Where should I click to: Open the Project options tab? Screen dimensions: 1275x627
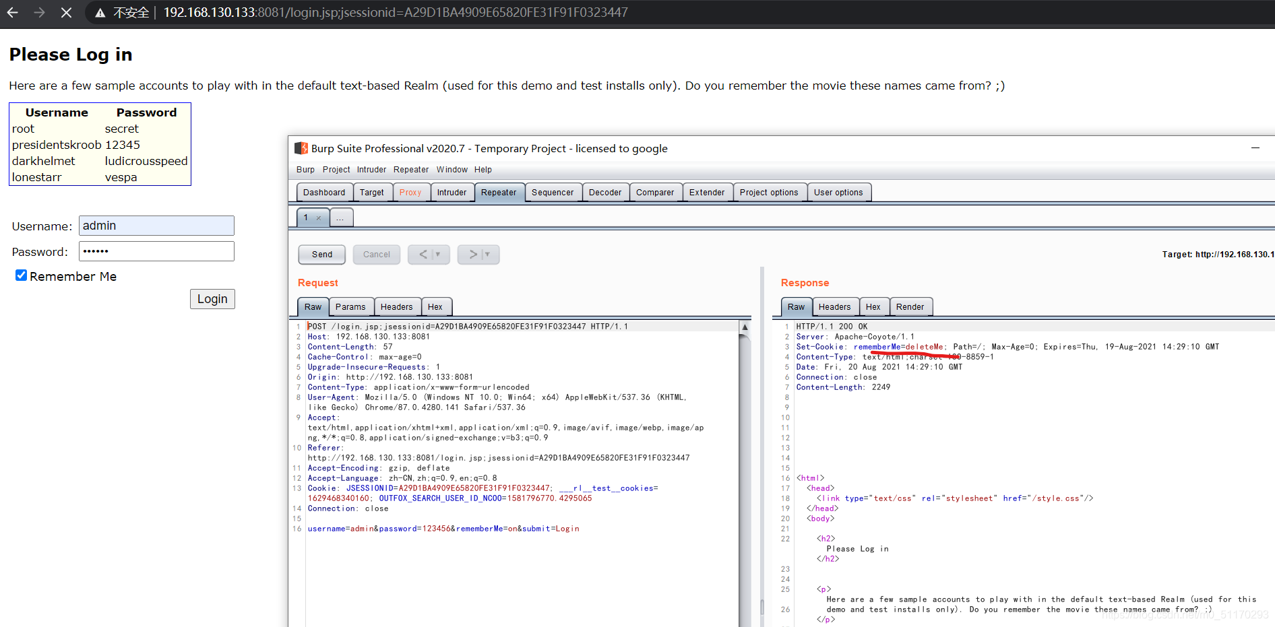pos(769,193)
